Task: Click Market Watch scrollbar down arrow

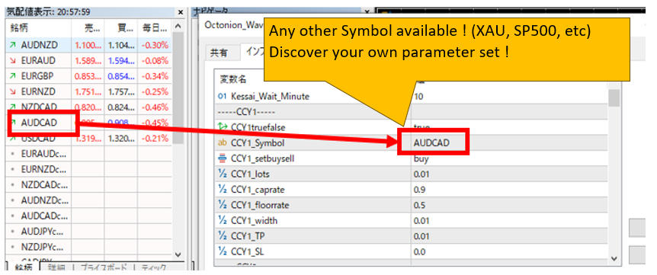Action: tap(178, 254)
